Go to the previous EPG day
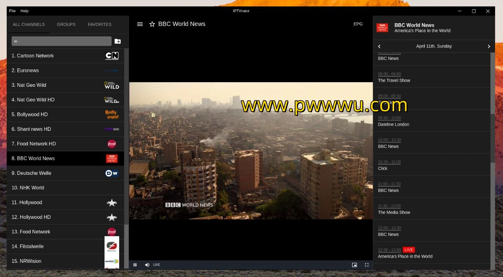 tap(379, 46)
